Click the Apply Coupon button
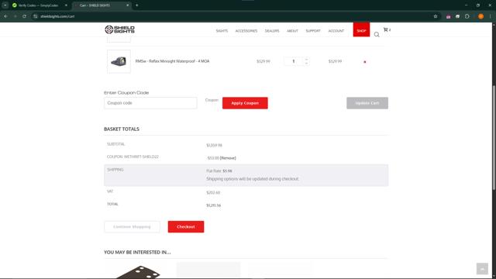This screenshot has height=279, width=496. 245,103
